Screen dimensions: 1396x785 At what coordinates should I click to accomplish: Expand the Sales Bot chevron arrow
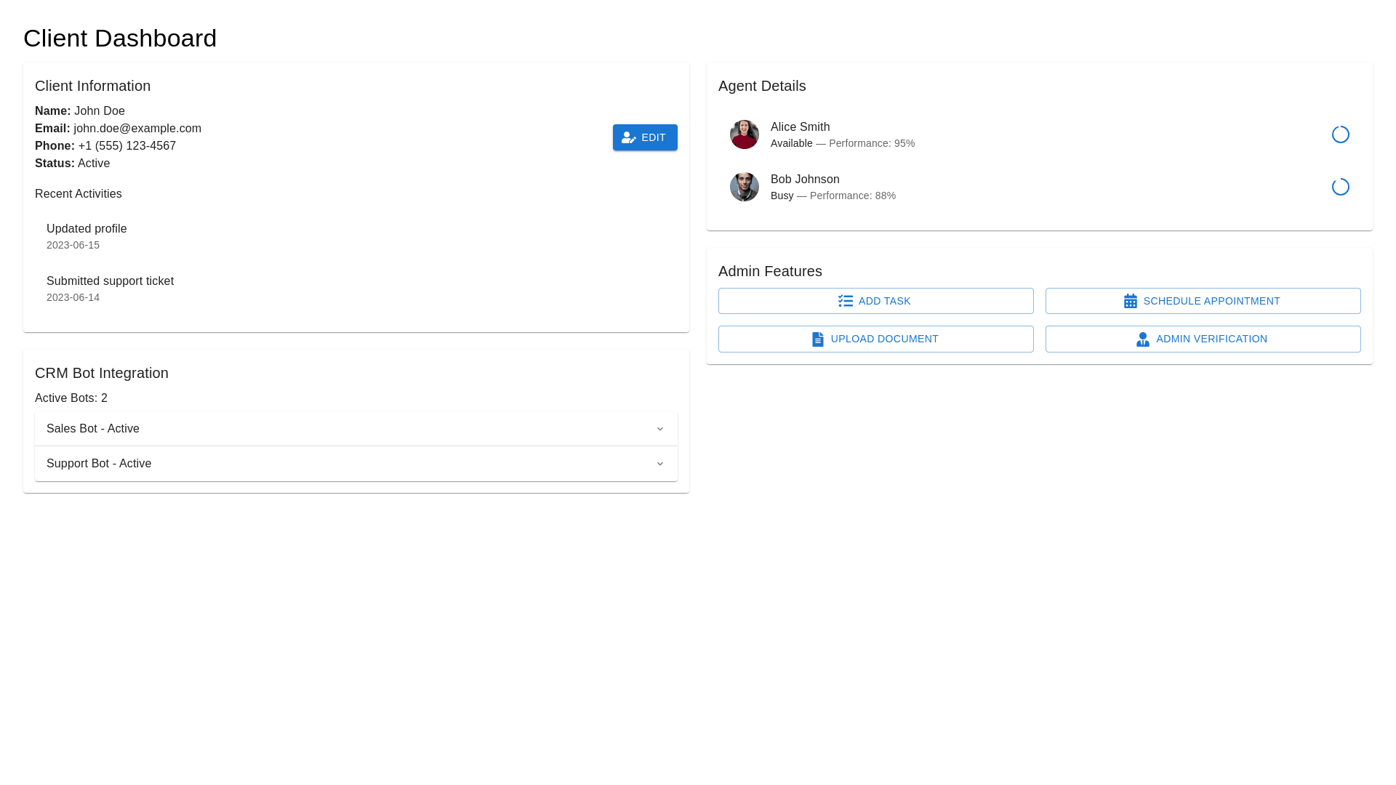click(659, 429)
